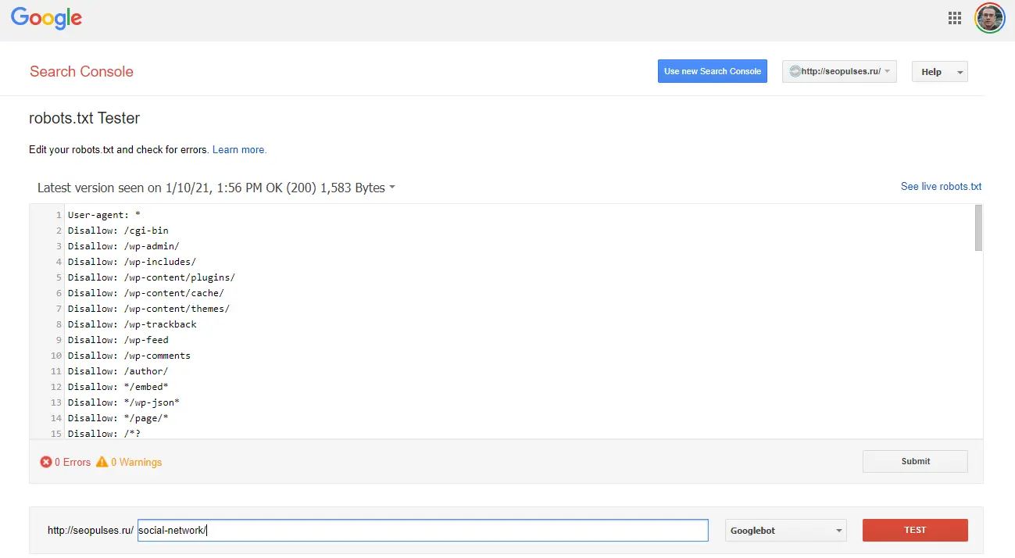Expand the Help dropdown menu
The image size is (1015, 558).
[939, 71]
